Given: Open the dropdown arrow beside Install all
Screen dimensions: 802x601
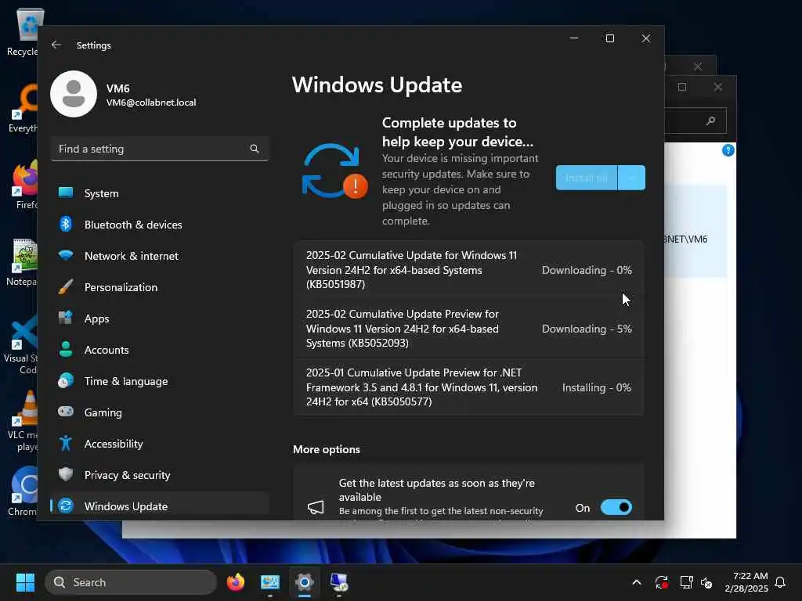Looking at the screenshot, I should [632, 178].
